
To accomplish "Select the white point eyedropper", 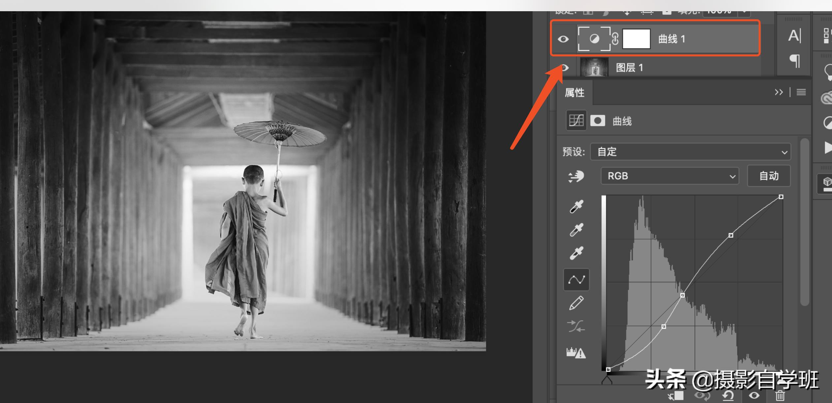I will pyautogui.click(x=576, y=253).
